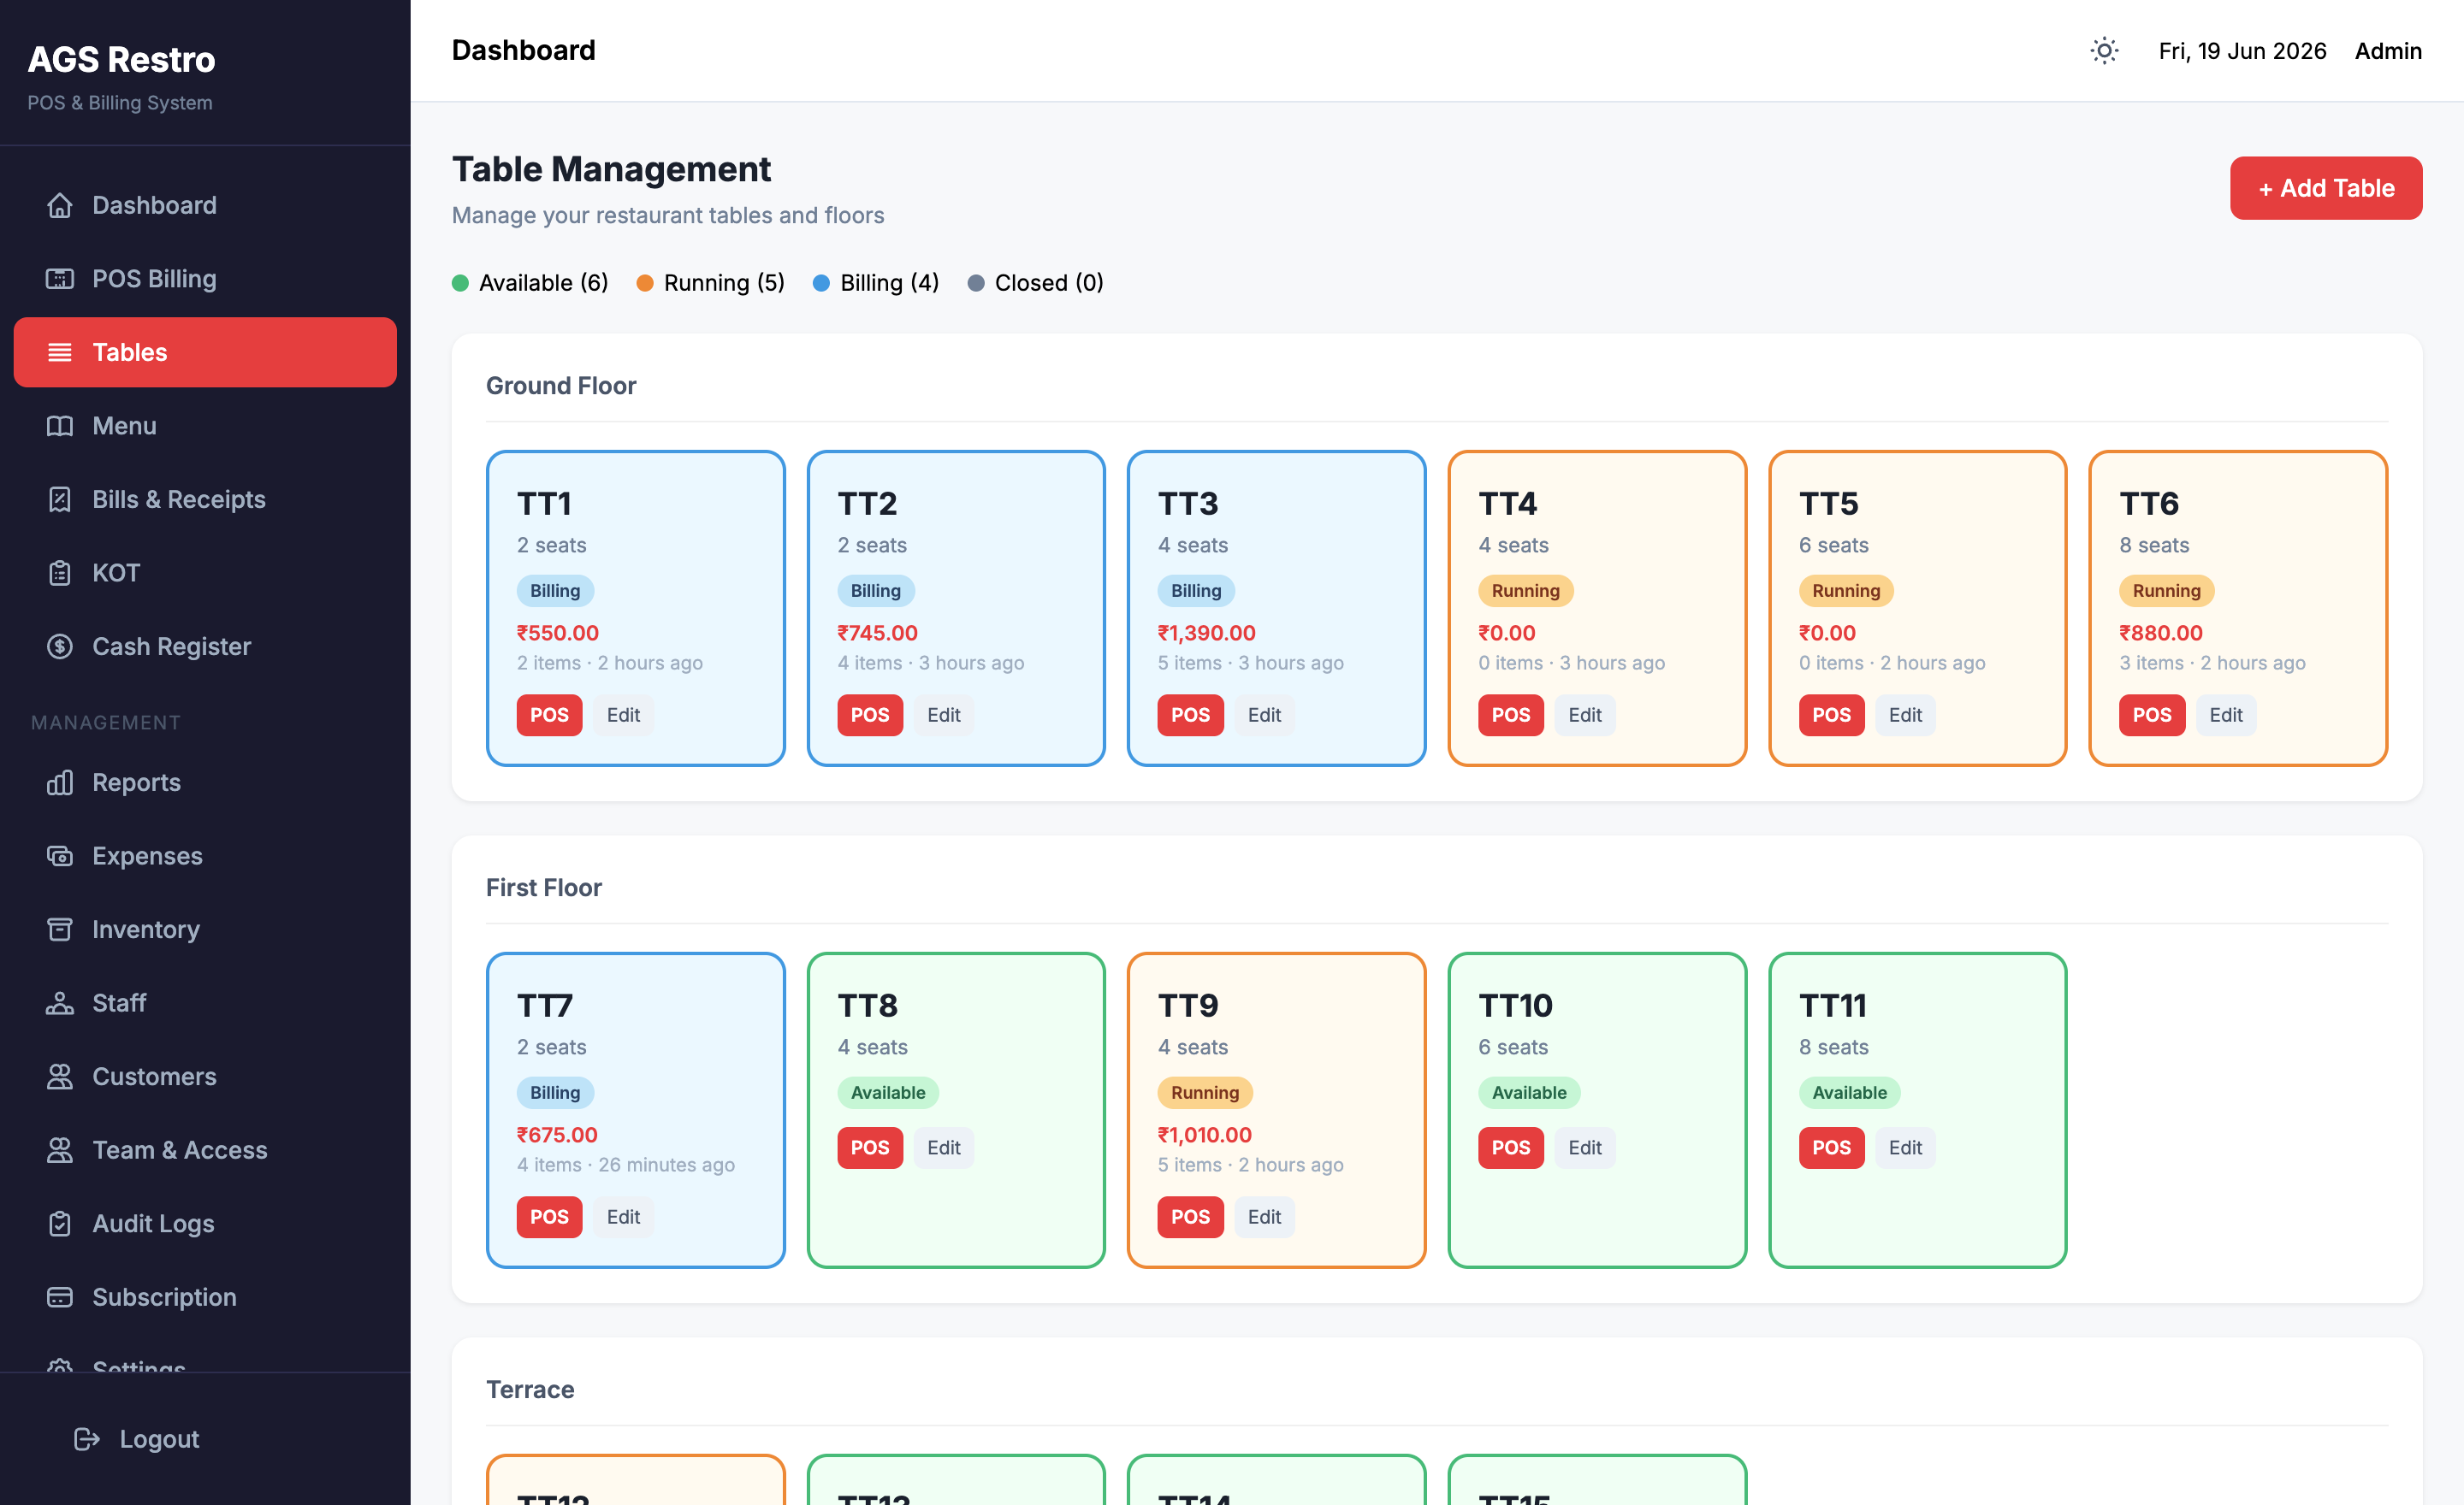
Task: Click the Available badge on TT10
Action: (1529, 1094)
